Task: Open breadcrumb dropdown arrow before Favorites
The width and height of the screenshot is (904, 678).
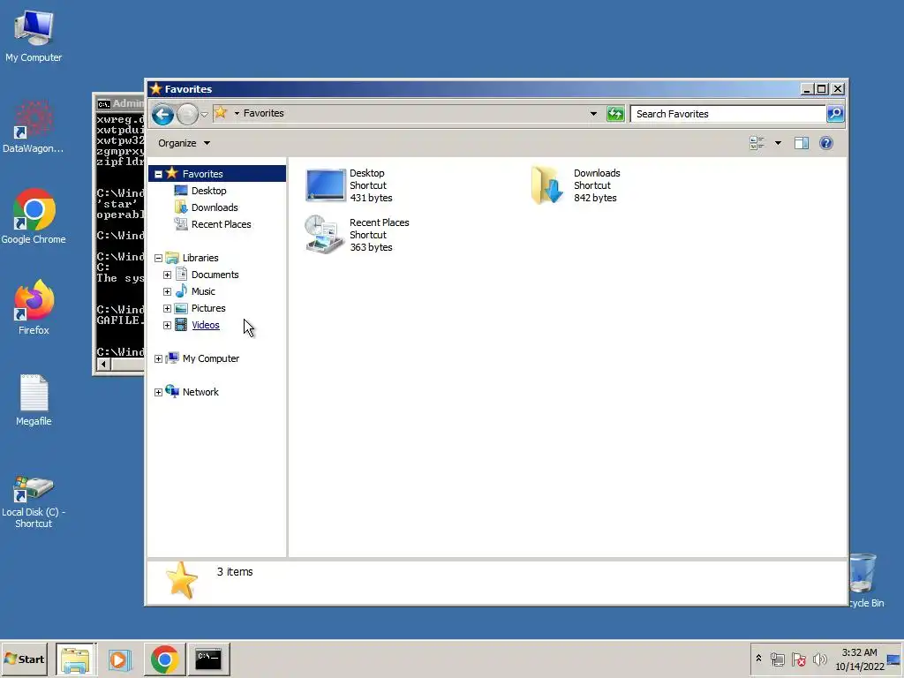Action: [x=237, y=114]
